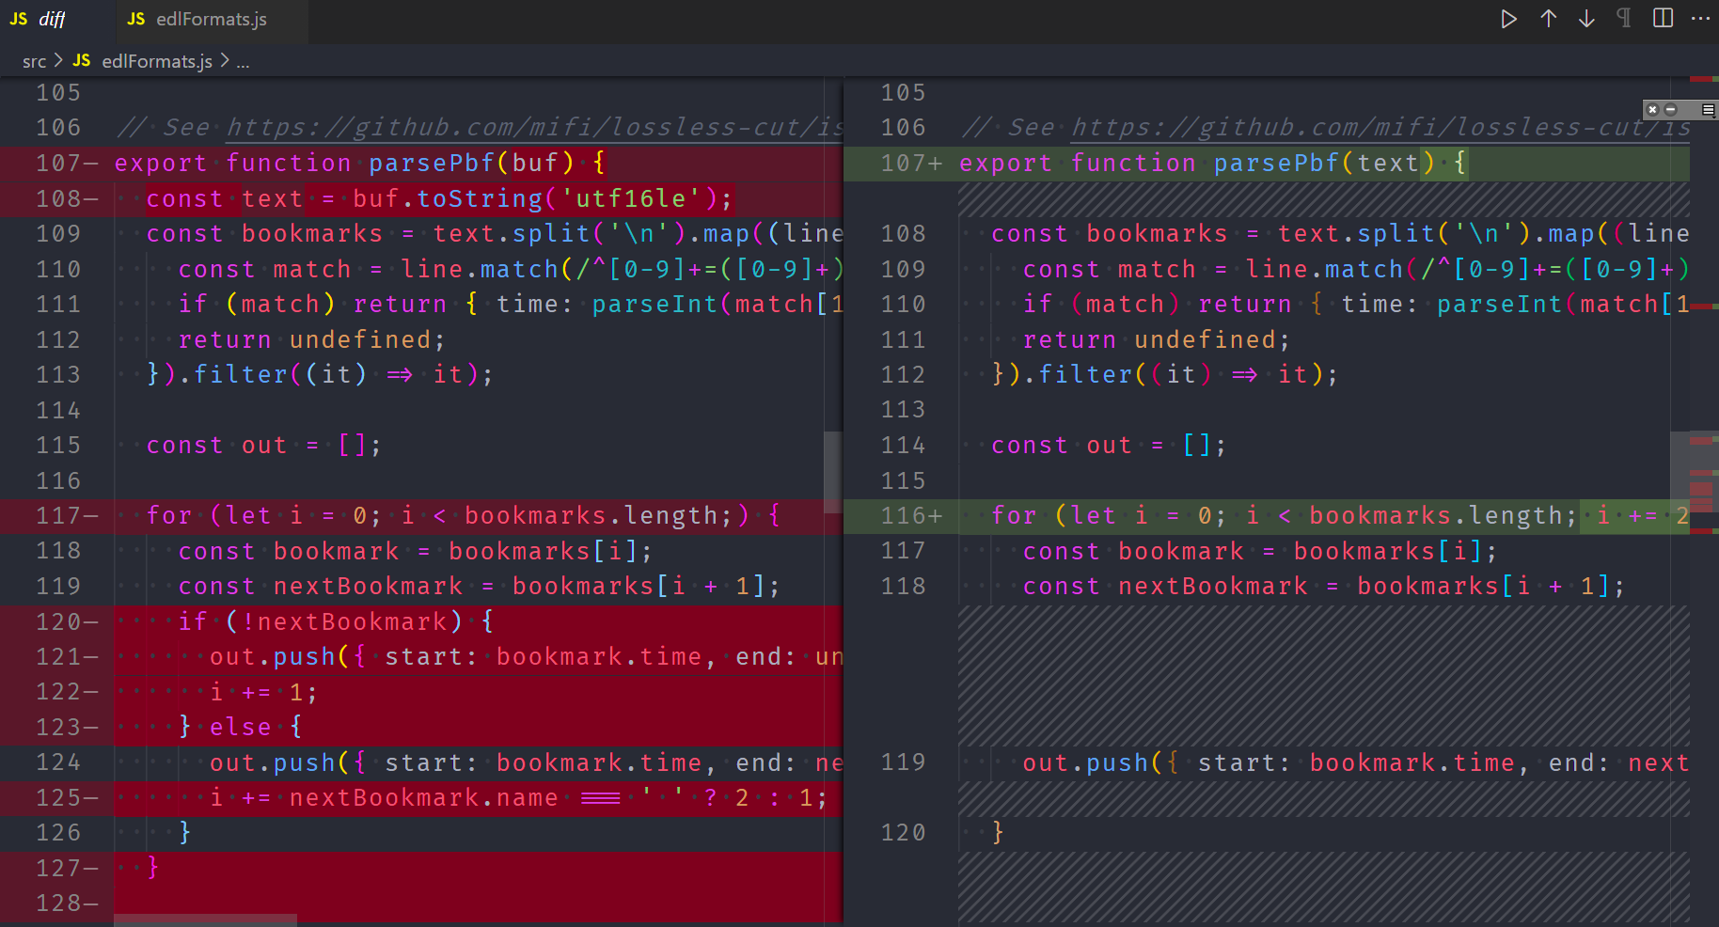This screenshot has height=927, width=1719.
Task: Select the edlFormats.js tab
Action: tap(211, 18)
